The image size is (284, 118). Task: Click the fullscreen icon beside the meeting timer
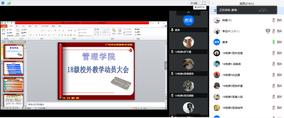tap(204, 3)
